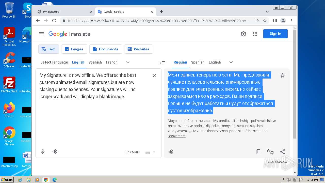Go back in Chrome
The image size is (325, 183).
pyautogui.click(x=38, y=21)
